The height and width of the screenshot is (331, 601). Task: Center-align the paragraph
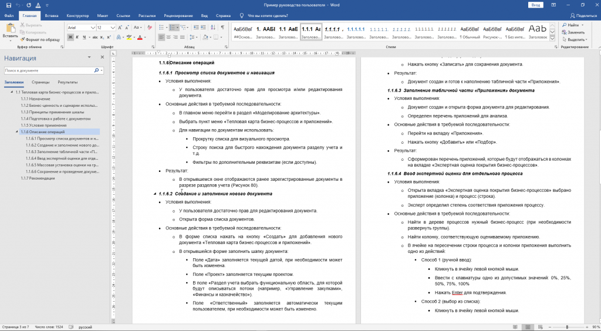pyautogui.click(x=168, y=37)
